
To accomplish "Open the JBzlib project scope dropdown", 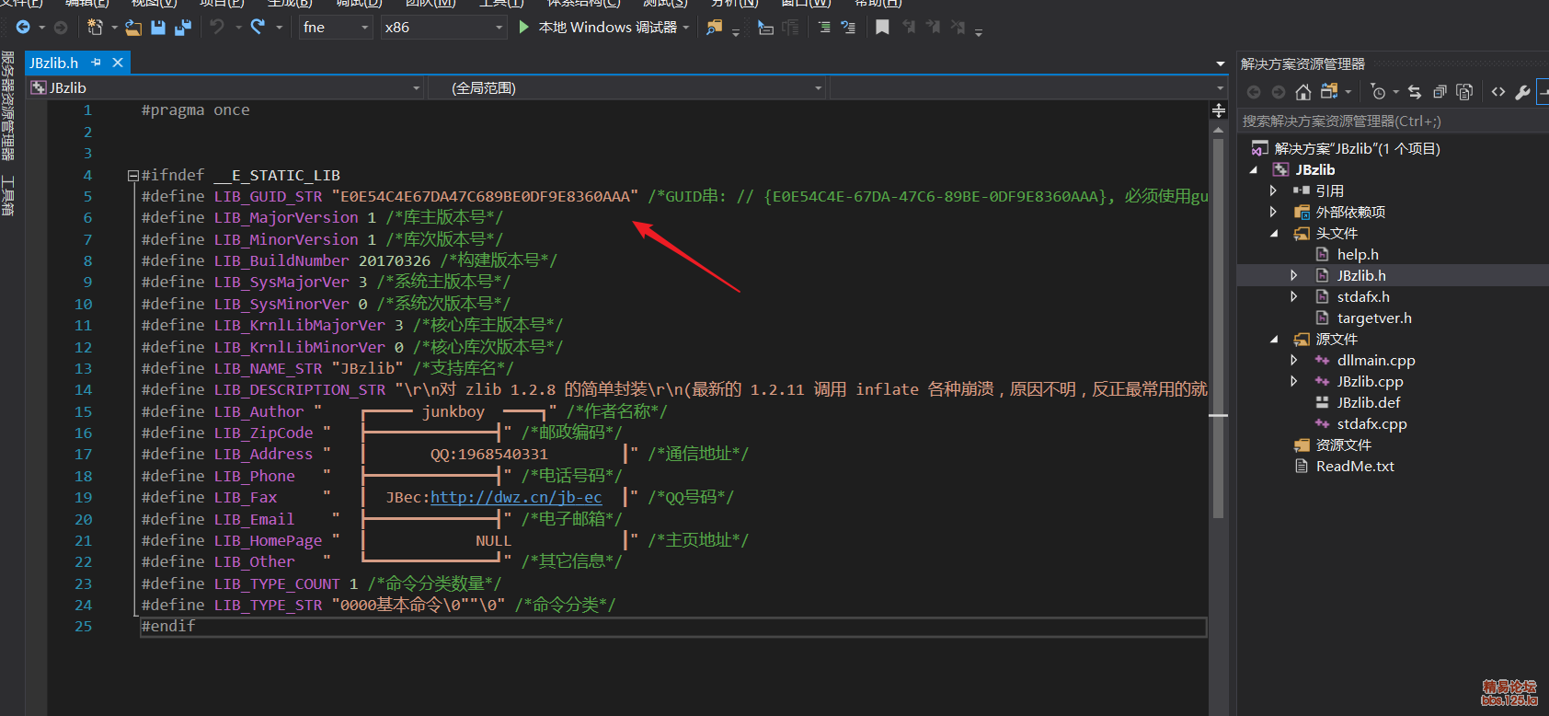I will [225, 88].
